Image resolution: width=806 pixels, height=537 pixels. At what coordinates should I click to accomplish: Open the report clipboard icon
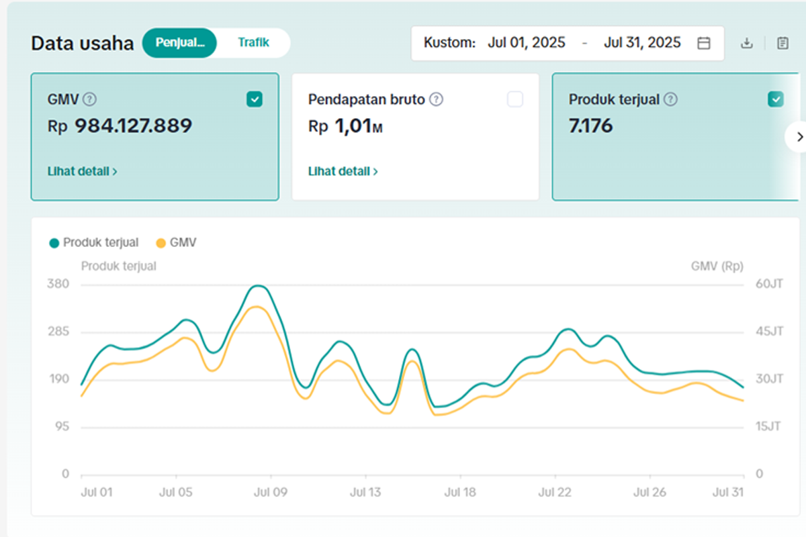[x=782, y=43]
